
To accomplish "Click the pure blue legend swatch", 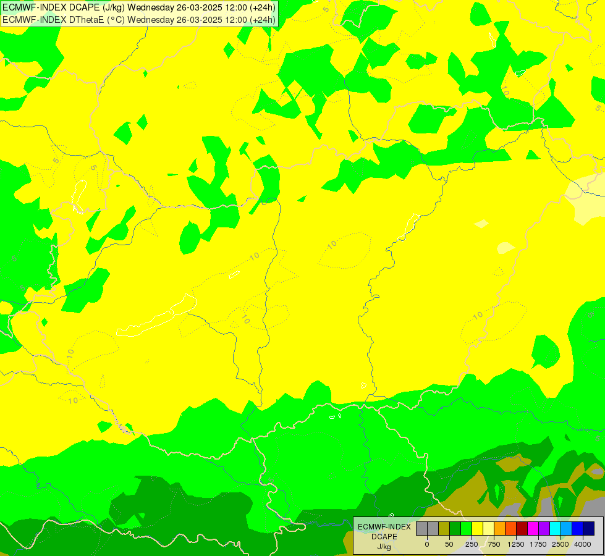I will click(x=578, y=529).
